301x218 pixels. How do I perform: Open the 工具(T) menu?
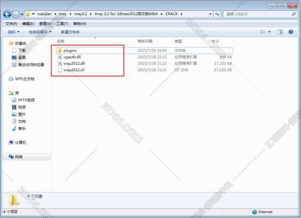click(62, 23)
